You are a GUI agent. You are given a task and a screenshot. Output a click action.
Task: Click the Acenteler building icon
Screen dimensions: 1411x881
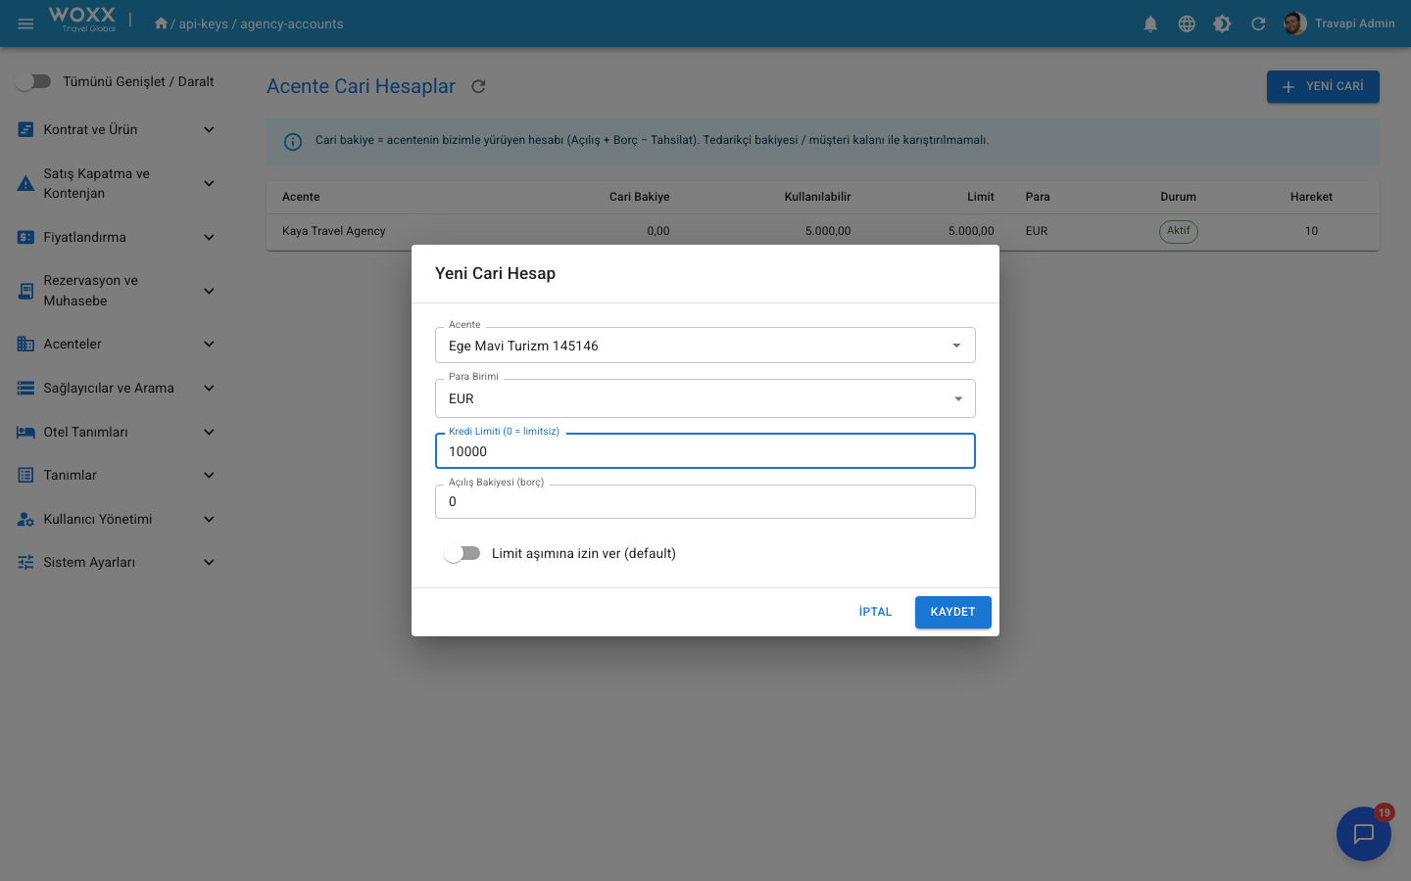pos(25,344)
